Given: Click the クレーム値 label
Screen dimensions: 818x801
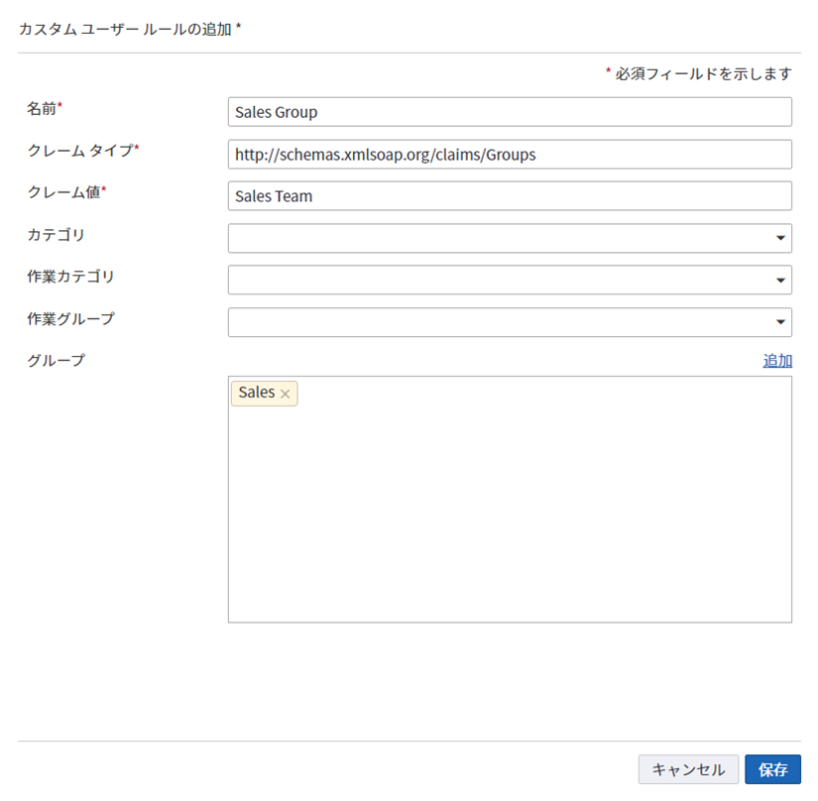Looking at the screenshot, I should click(x=65, y=192).
